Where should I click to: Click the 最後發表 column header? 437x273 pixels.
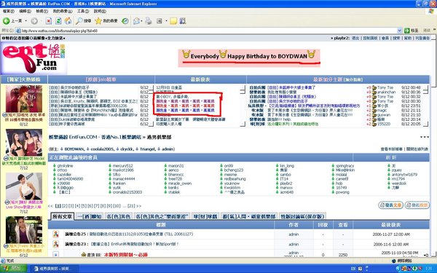(x=390, y=224)
